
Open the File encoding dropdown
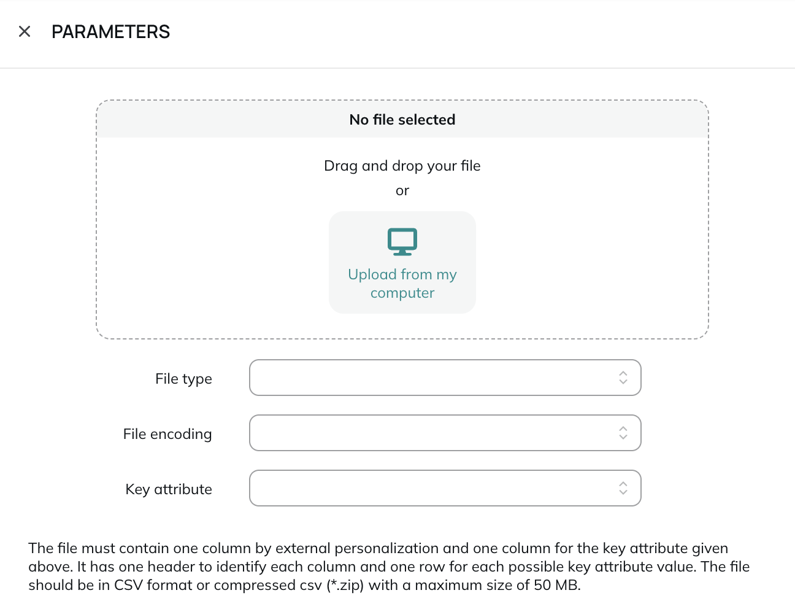(445, 433)
